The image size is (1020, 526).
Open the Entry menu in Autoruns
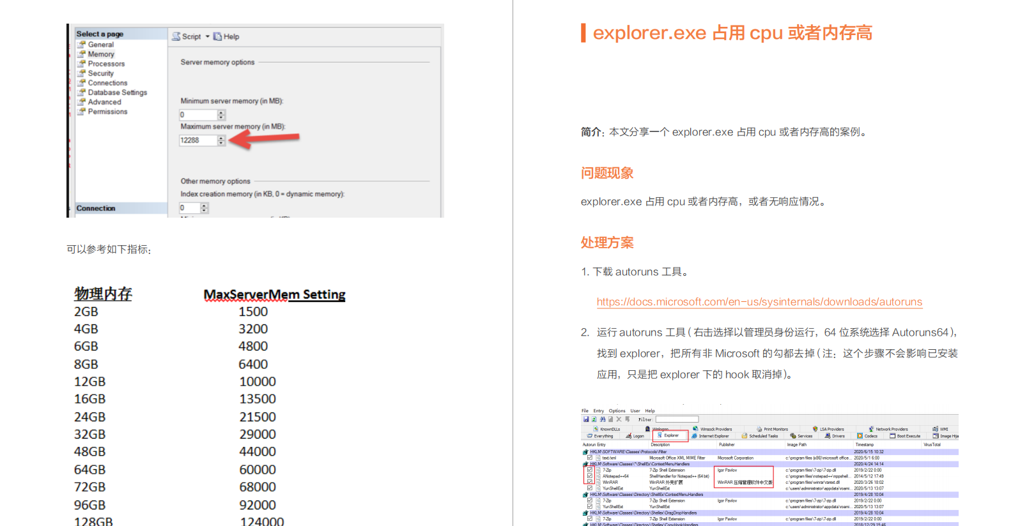click(x=598, y=411)
